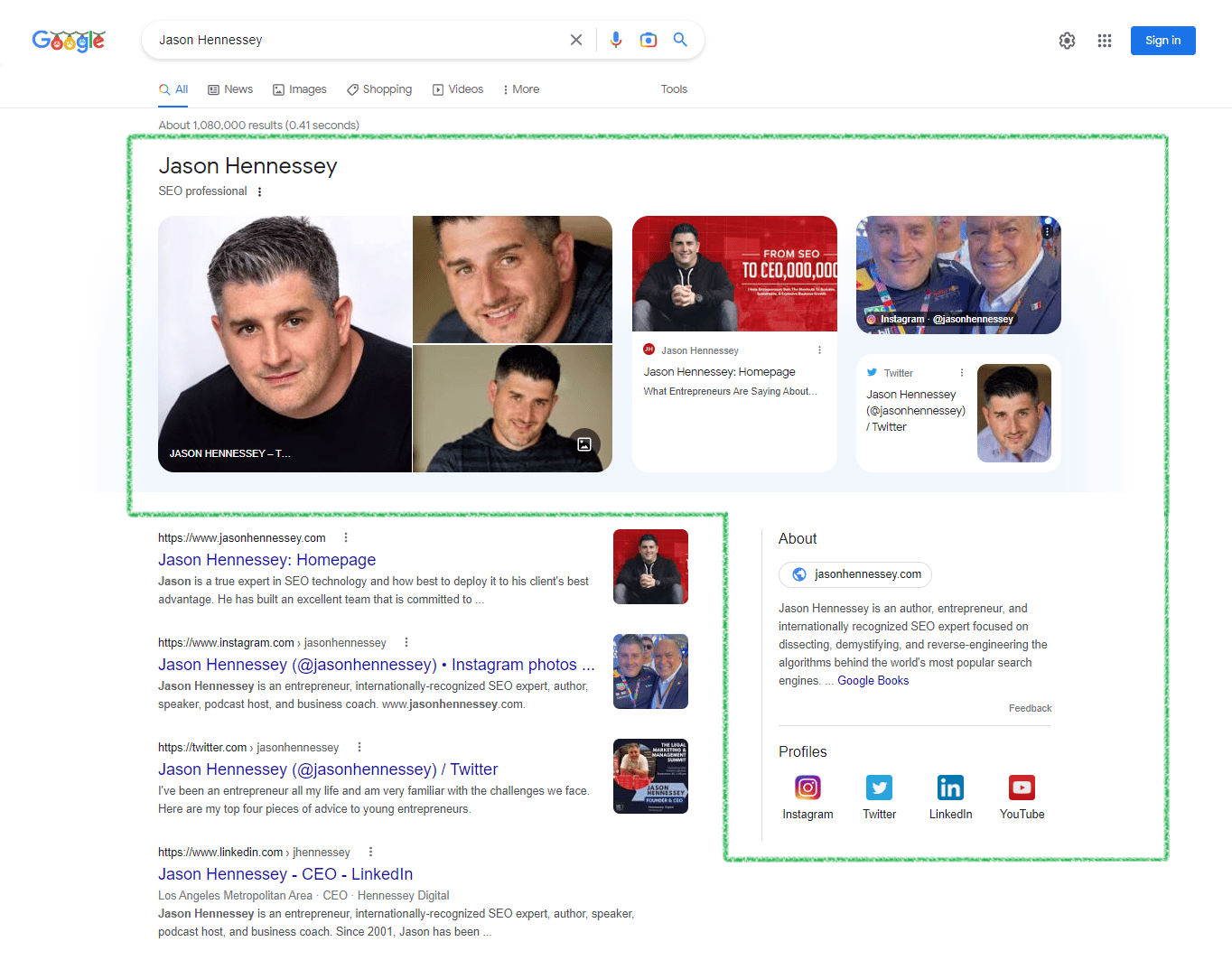Click the Google logo

point(69,41)
